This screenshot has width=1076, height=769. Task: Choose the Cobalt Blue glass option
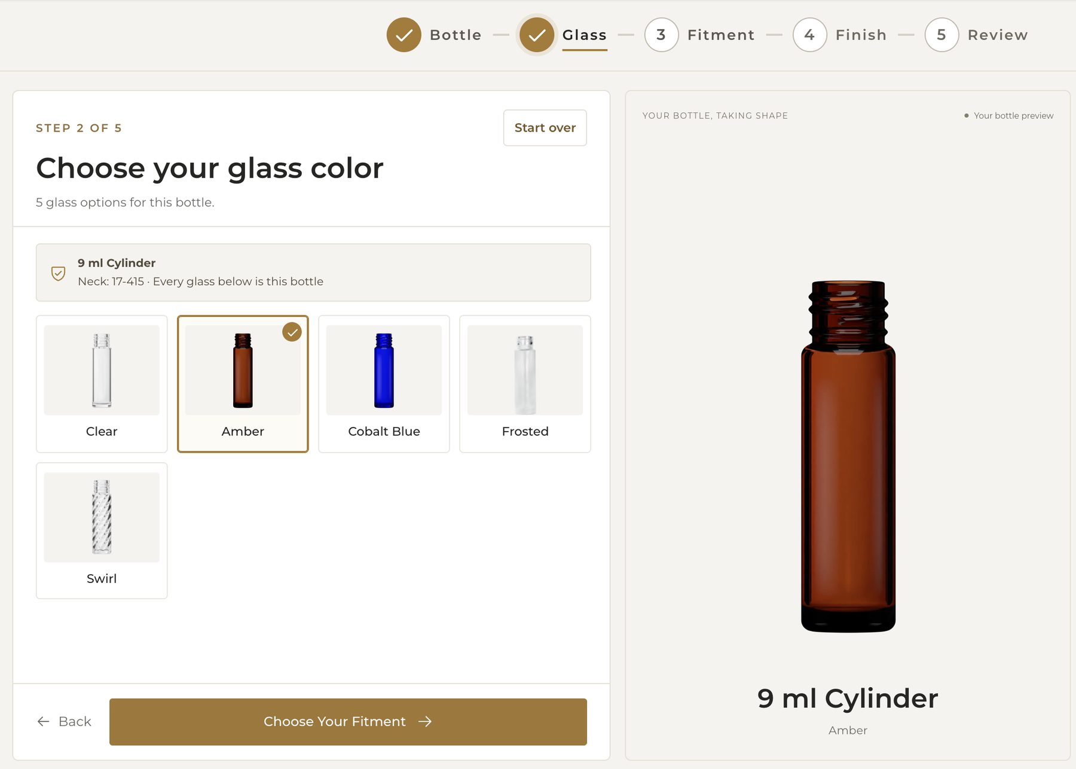(x=384, y=384)
